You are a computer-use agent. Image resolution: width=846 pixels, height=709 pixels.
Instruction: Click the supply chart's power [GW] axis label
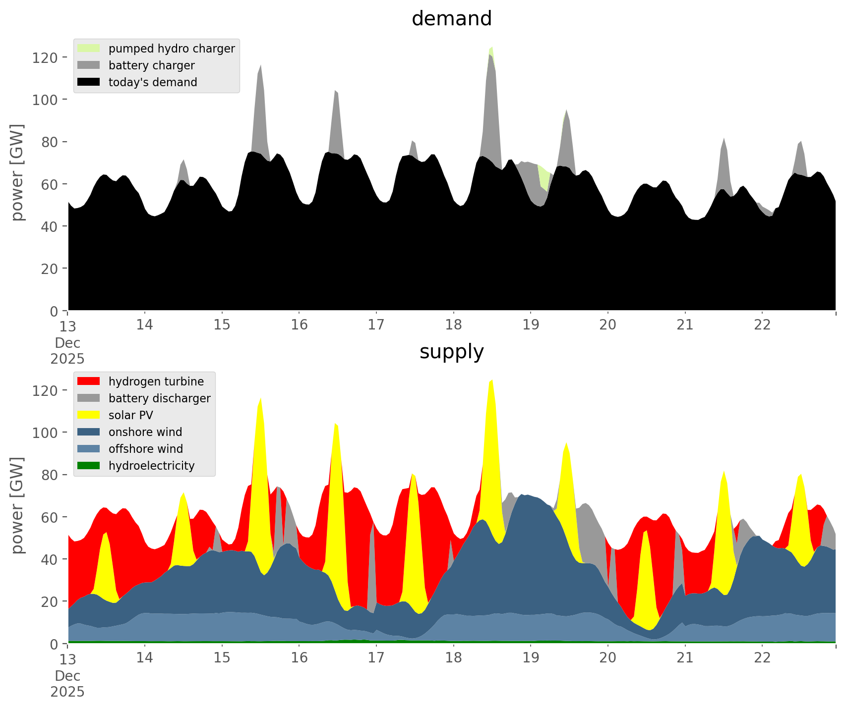(17, 505)
